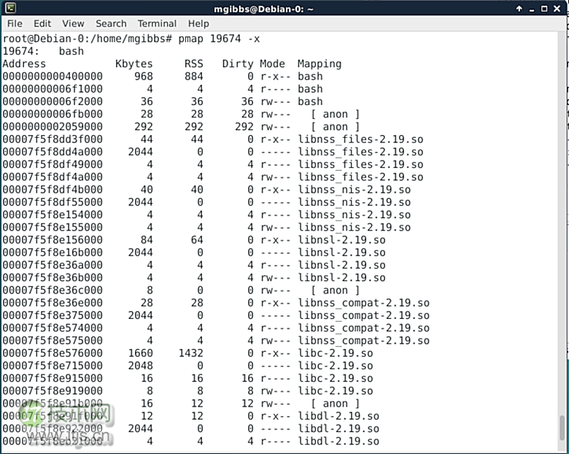Screen dimensions: 569x454
Task: Open the Search menu
Action: (x=111, y=23)
